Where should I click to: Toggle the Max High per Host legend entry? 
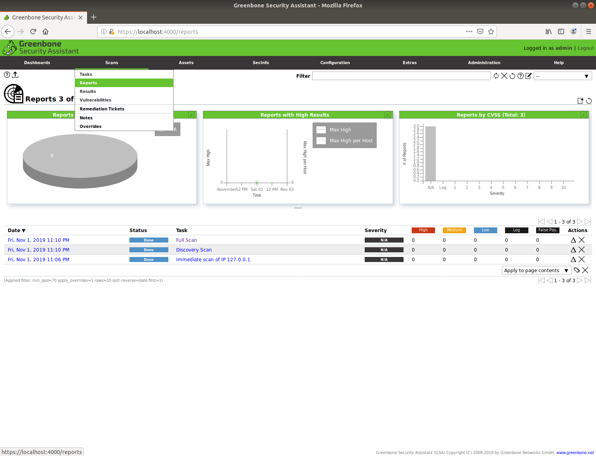tap(351, 141)
